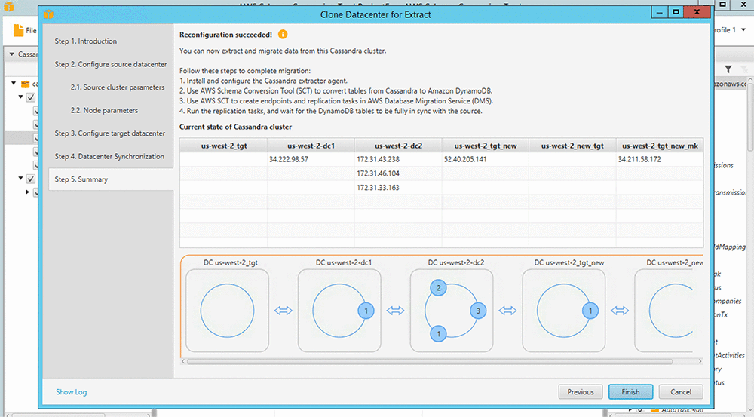This screenshot has width=754, height=417.
Task: Select cell 34.211.58.172
Action: [x=660, y=159]
